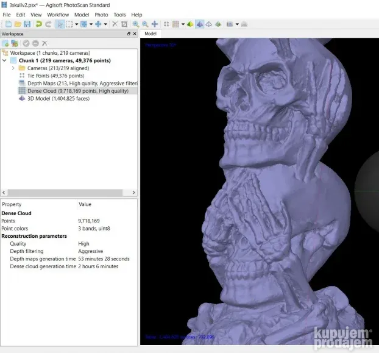Screen dimensions: 379x353
Task: Choose the Rectangle Selection tool
Action: point(69,24)
